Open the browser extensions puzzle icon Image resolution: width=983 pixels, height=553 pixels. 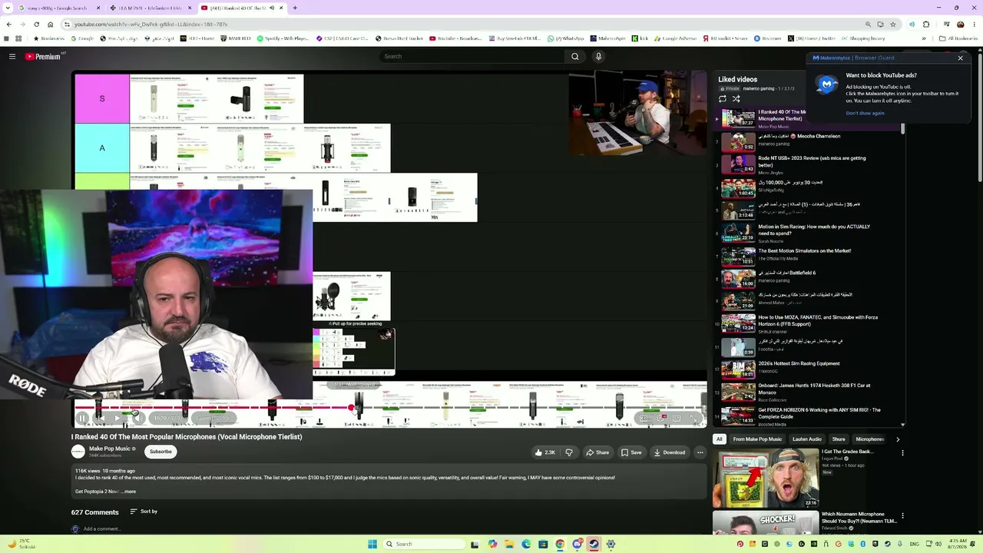pos(926,25)
